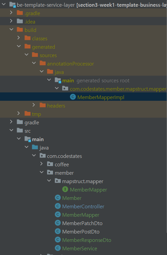Collapse the generated folder
The height and width of the screenshot is (255, 167).
click(19, 46)
